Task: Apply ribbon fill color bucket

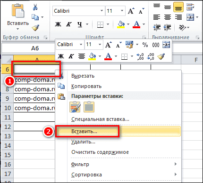Action: coord(121,24)
